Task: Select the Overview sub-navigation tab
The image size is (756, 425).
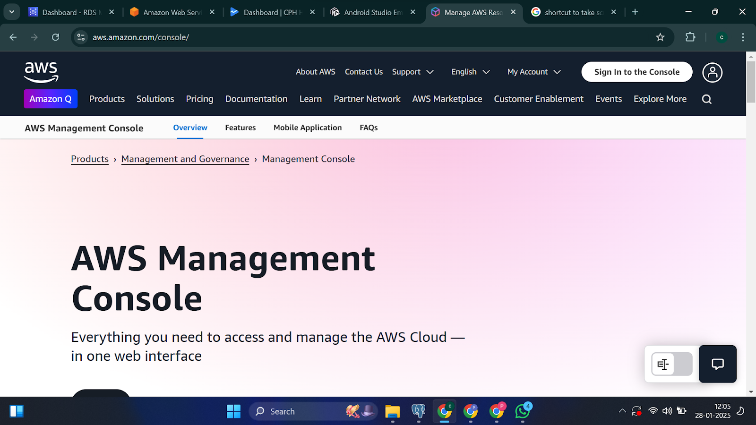Action: (190, 127)
